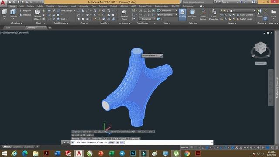Viewport: 279px width, 157px height.
Task: Open the Mesh ribbon tab
Action: tap(40, 6)
